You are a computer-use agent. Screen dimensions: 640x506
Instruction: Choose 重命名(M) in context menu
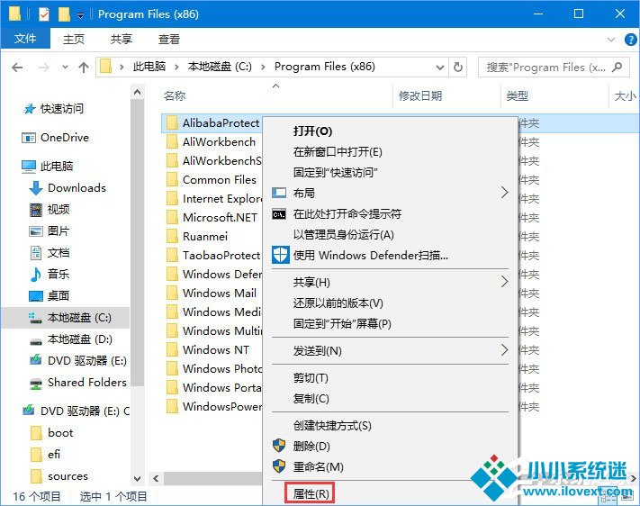[318, 466]
